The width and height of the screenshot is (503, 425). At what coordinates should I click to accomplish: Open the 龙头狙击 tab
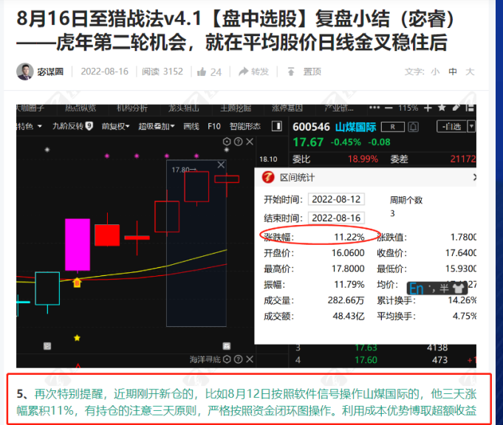[x=184, y=108]
